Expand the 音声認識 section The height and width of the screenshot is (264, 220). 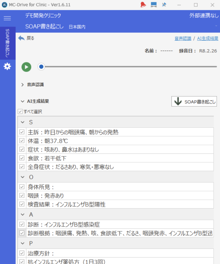pos(22,85)
